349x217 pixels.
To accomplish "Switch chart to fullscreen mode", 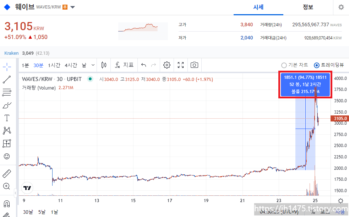I will 181,65.
